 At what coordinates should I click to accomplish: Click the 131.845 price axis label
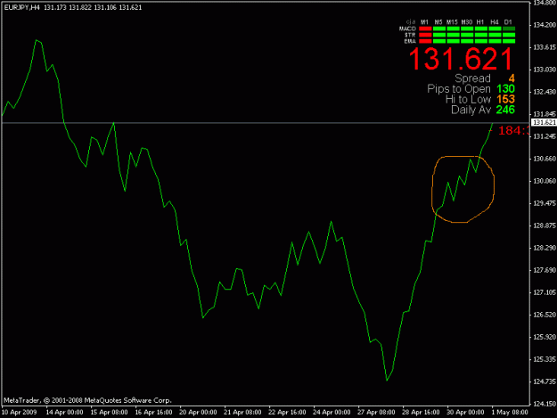(545, 114)
